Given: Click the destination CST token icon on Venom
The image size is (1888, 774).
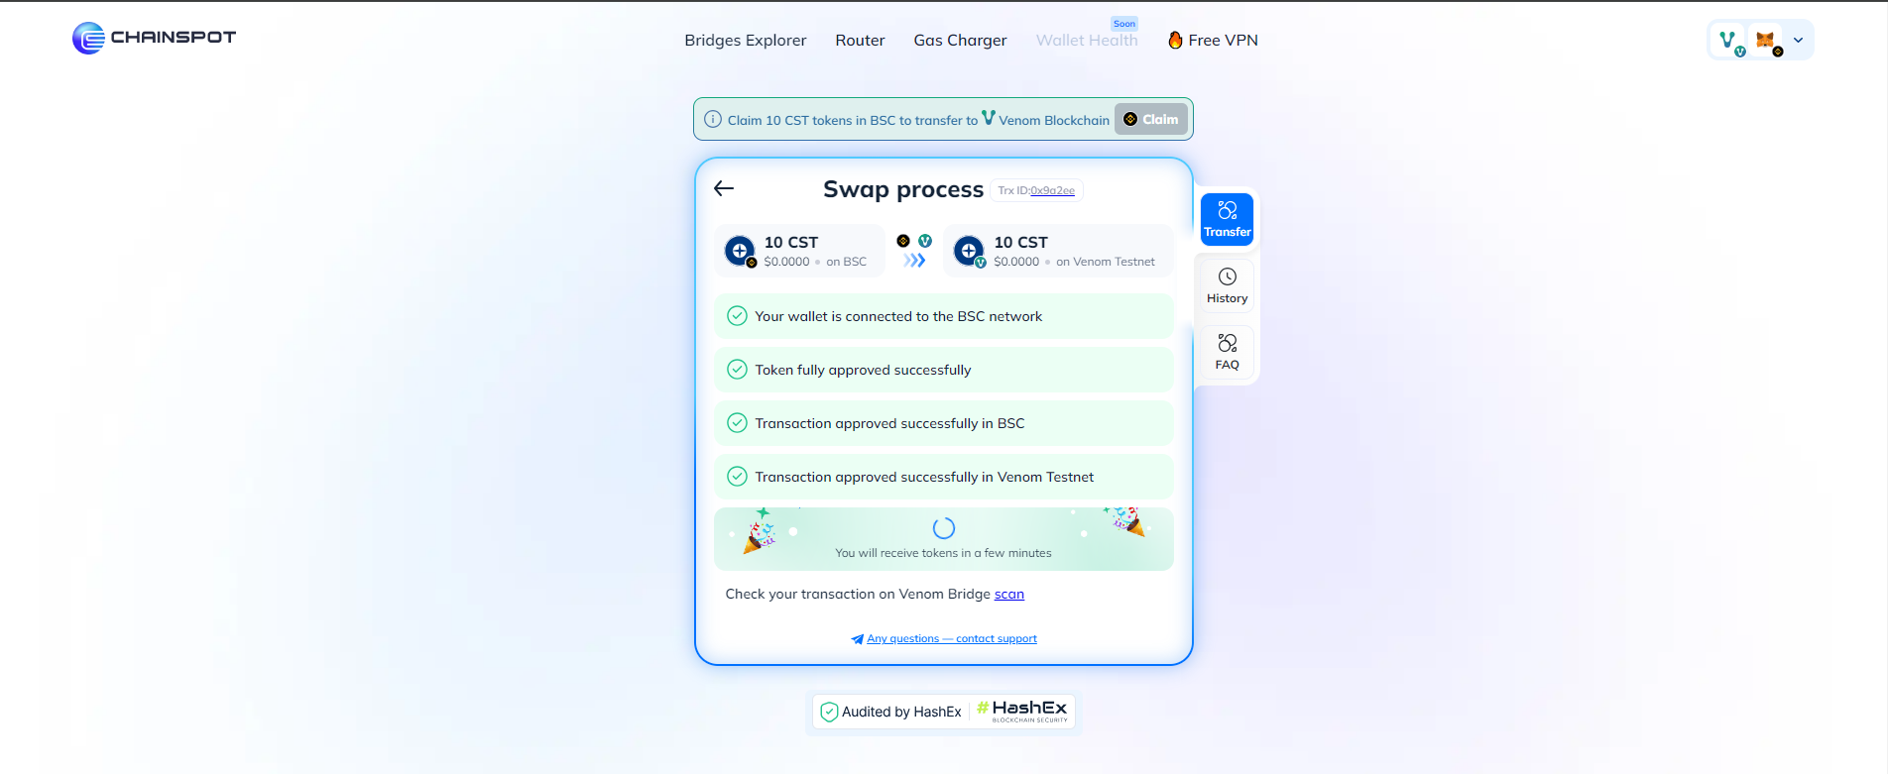Looking at the screenshot, I should click(969, 251).
